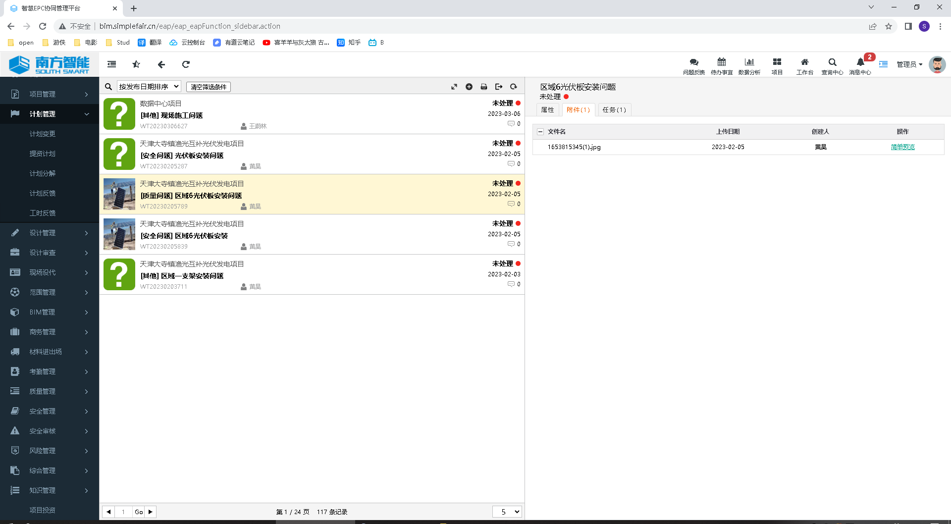Expand 设计管理 sidebar menu
951x524 pixels.
[50, 233]
